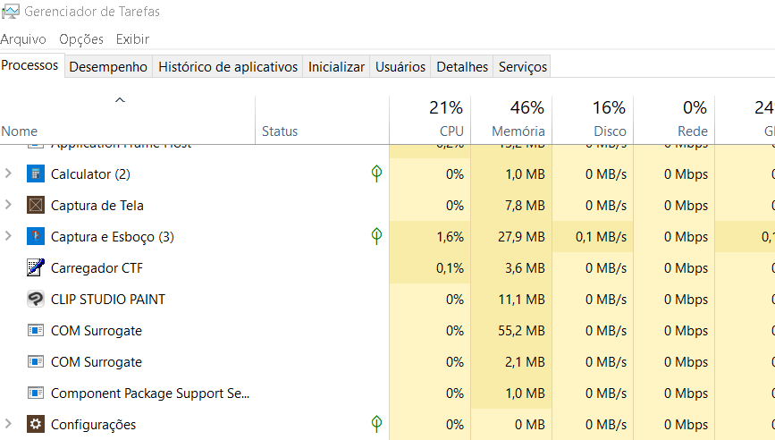The width and height of the screenshot is (775, 440).
Task: Select the COM Surrogate name using 2,1 MB
Action: pos(97,362)
